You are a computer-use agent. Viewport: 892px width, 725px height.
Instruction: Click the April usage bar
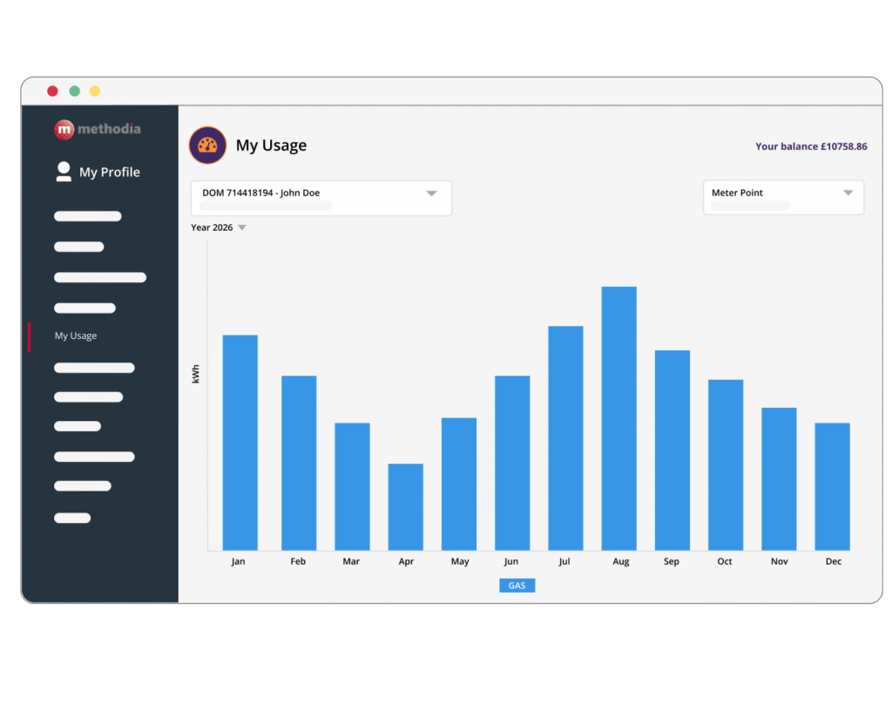pyautogui.click(x=406, y=507)
